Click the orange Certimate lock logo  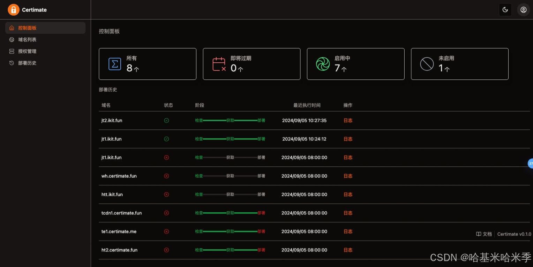pos(13,10)
